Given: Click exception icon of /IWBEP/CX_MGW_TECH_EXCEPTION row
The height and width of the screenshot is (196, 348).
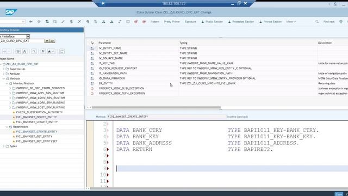Looking at the screenshot, I should tap(92, 94).
